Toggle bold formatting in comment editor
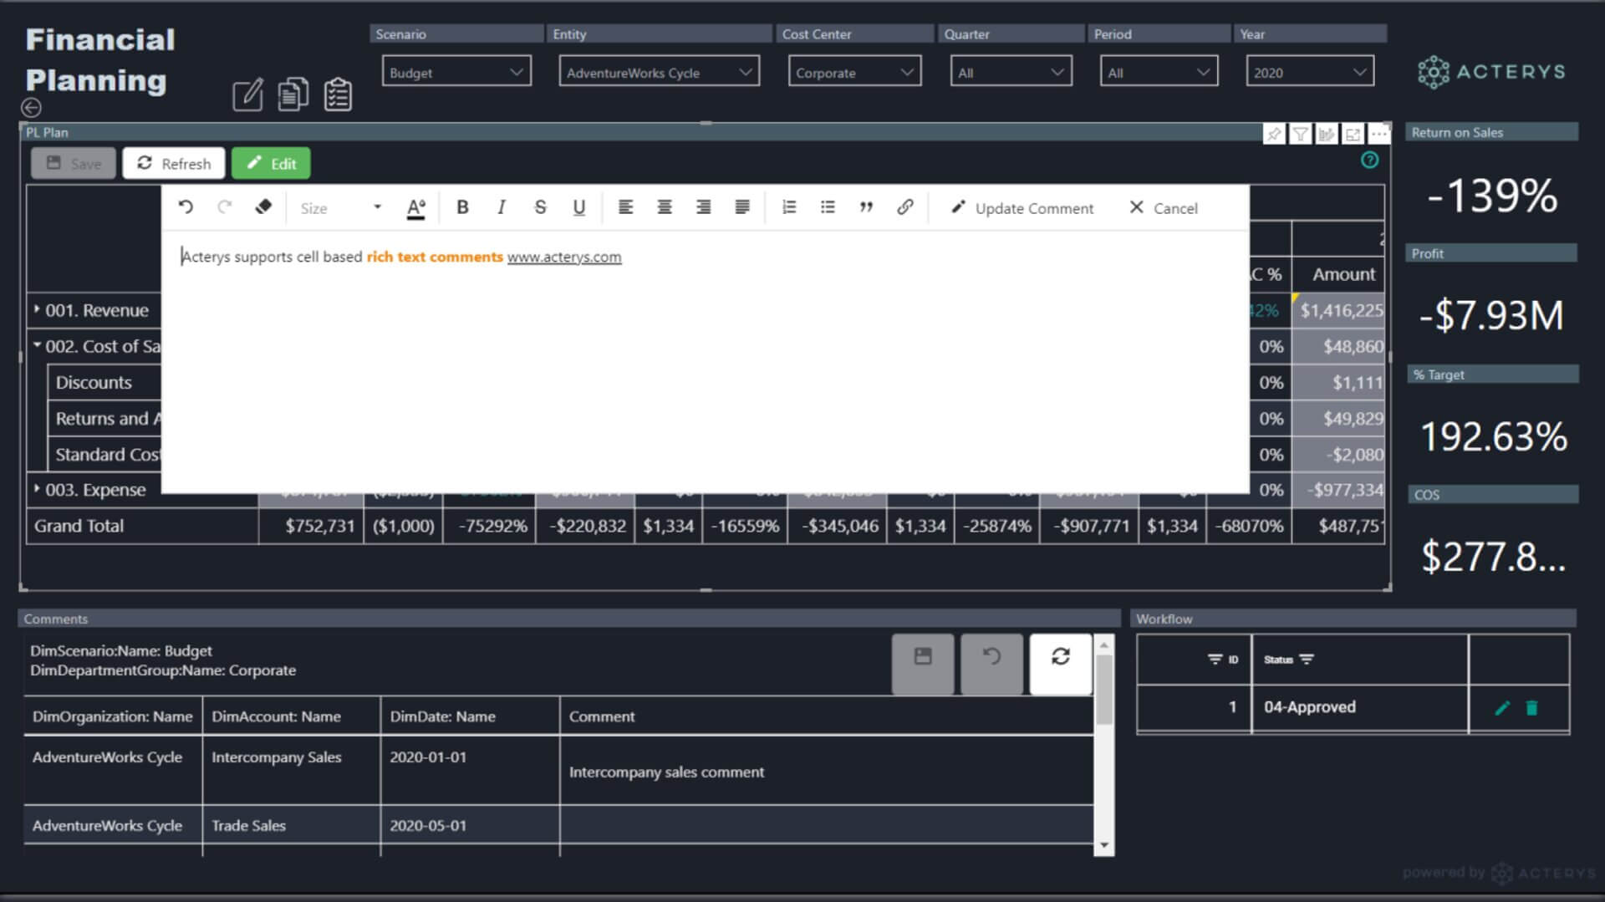 pyautogui.click(x=462, y=207)
